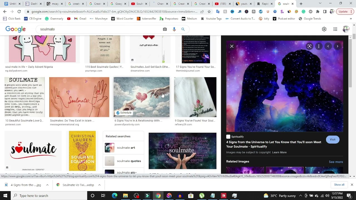Open Microsoft Edge from taskbar
Screen dimensions: 356x200
tap(115, 196)
